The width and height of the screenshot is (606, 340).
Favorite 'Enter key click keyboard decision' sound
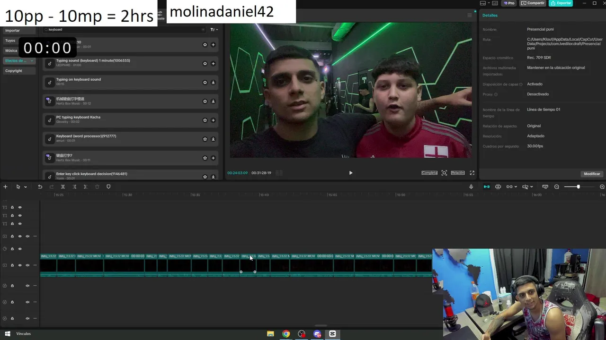[x=205, y=177]
